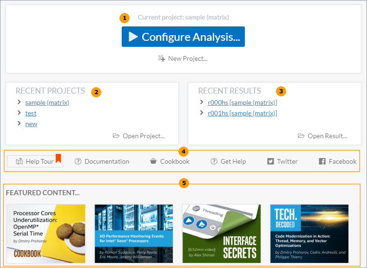Open the new recent project

click(31, 124)
